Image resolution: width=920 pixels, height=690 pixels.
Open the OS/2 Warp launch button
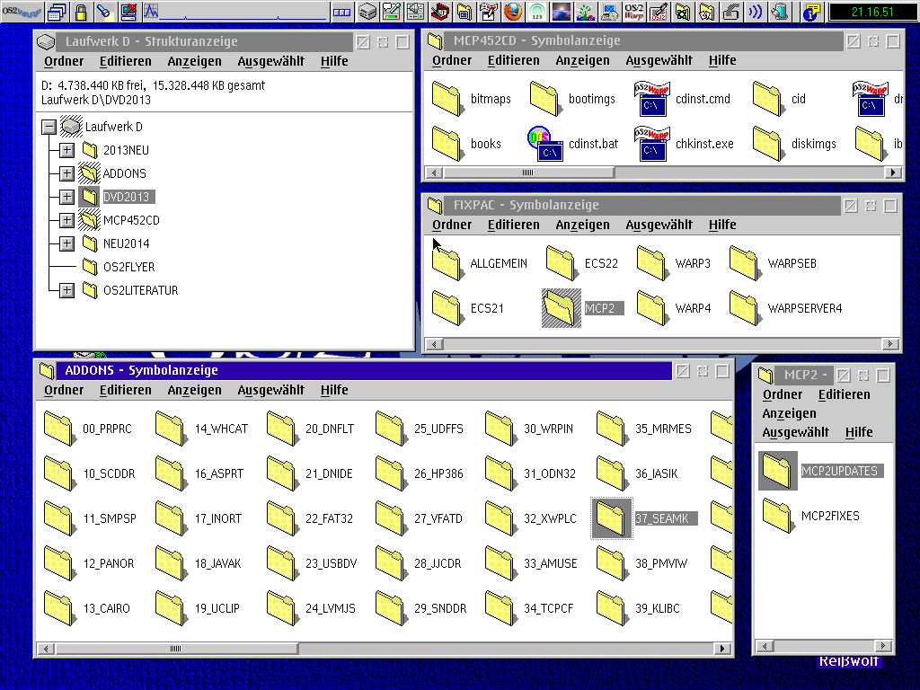[x=22, y=11]
